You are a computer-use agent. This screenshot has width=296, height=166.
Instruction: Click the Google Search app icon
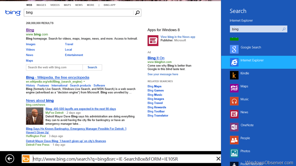pyautogui.click(x=234, y=49)
